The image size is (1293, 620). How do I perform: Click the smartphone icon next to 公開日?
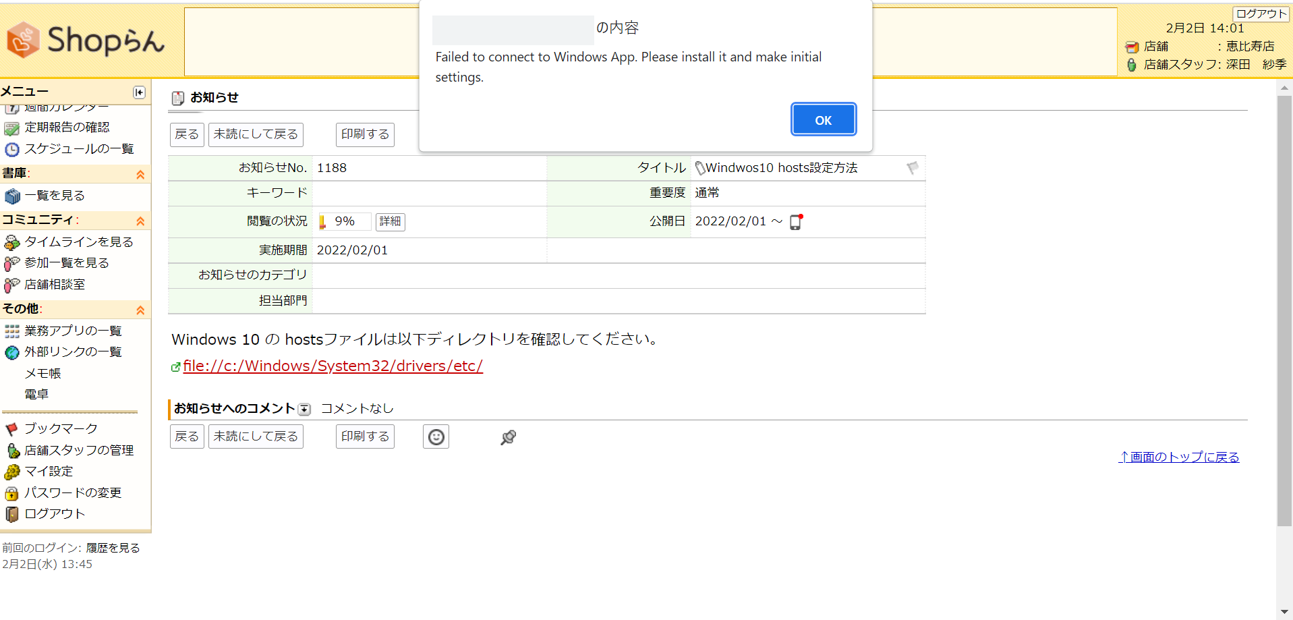click(x=796, y=221)
